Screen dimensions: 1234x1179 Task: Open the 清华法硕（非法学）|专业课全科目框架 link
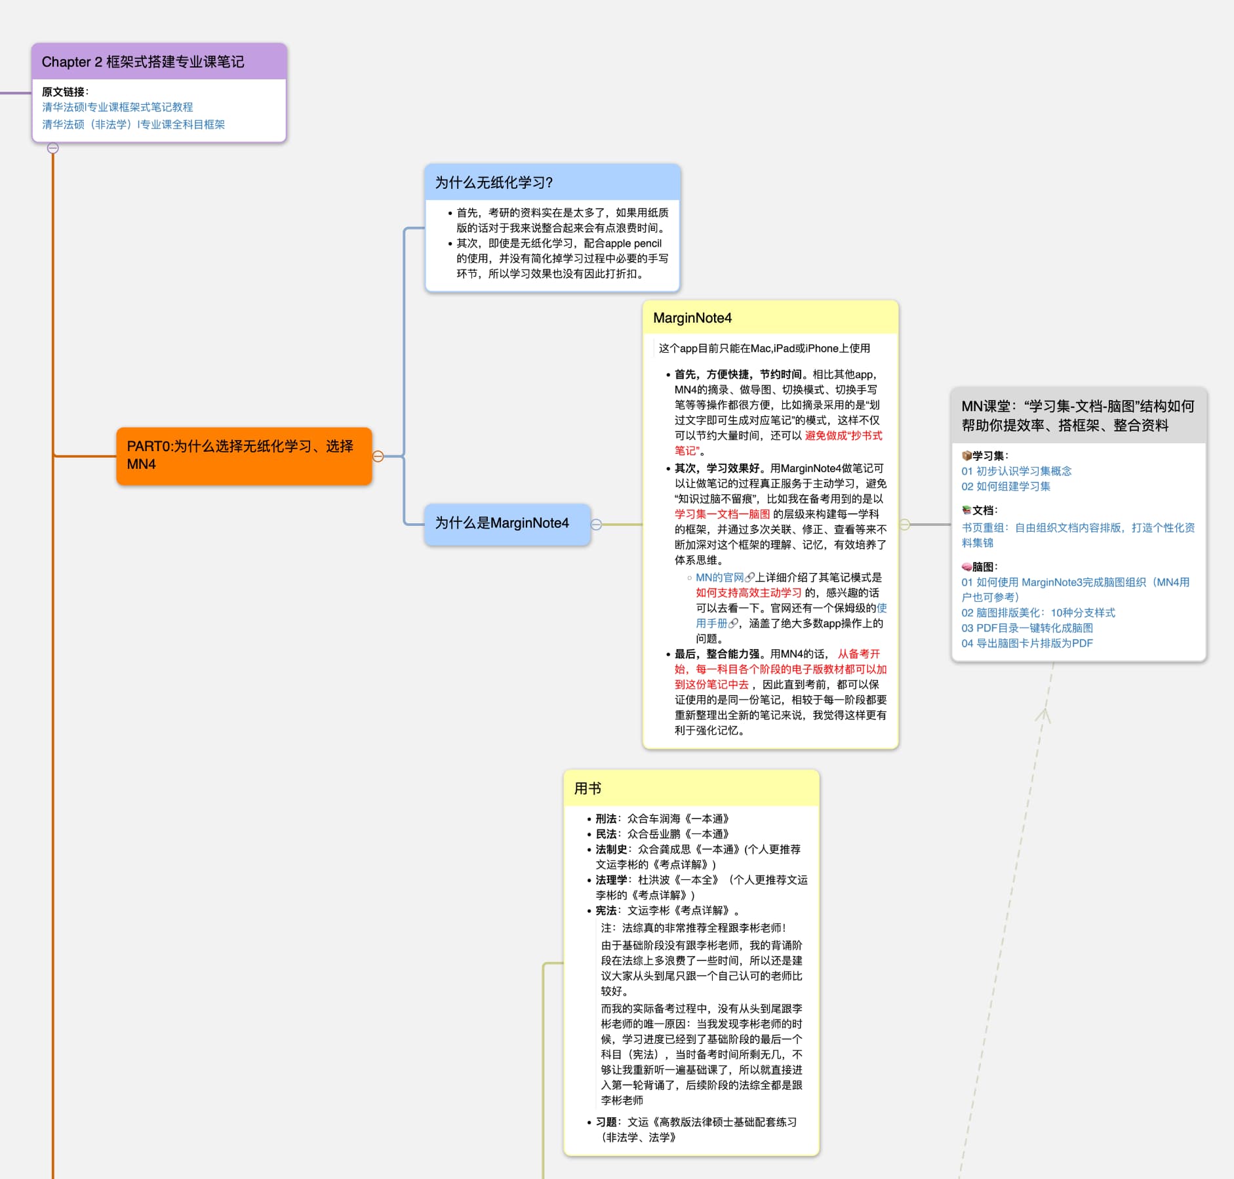click(x=134, y=124)
